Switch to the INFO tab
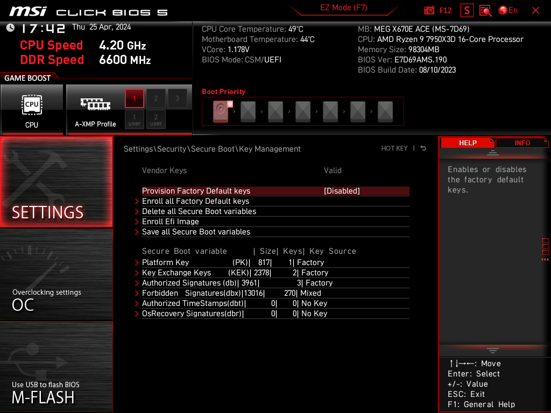Image resolution: width=551 pixels, height=413 pixels. coord(522,143)
